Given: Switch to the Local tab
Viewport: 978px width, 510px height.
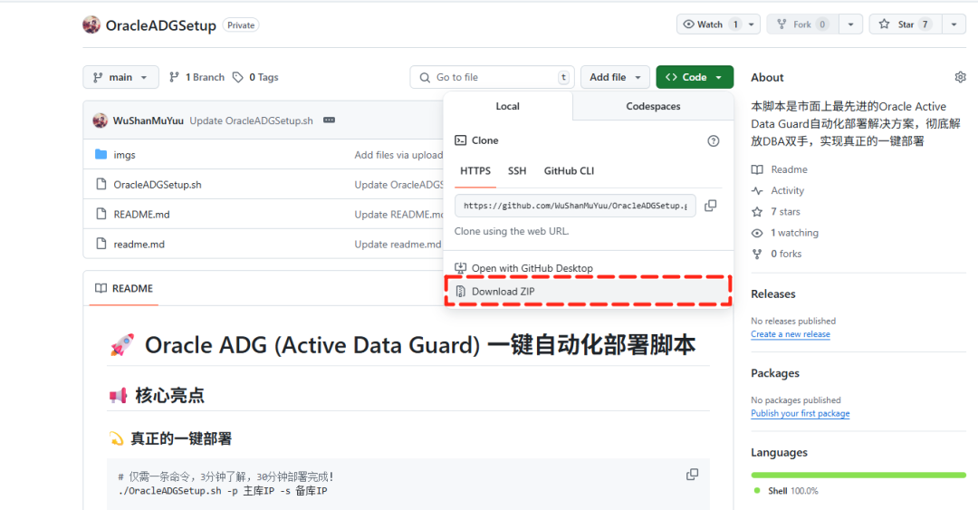Looking at the screenshot, I should [508, 106].
